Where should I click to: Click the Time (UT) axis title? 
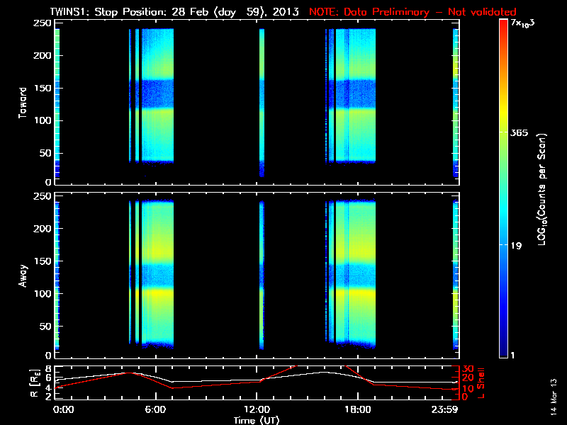coord(257,419)
